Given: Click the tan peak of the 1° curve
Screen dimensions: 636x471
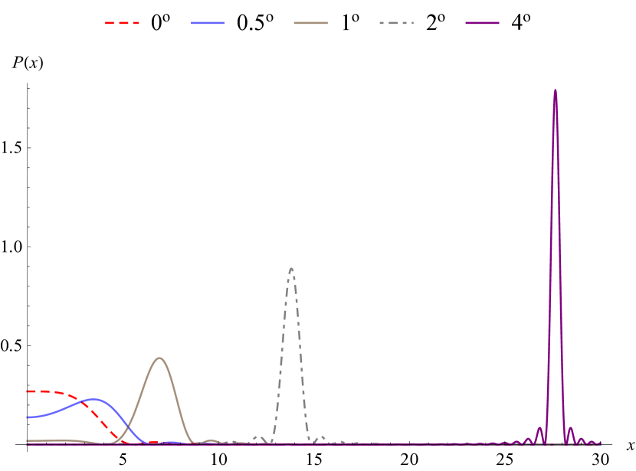Looking at the screenshot, I should 159,358.
